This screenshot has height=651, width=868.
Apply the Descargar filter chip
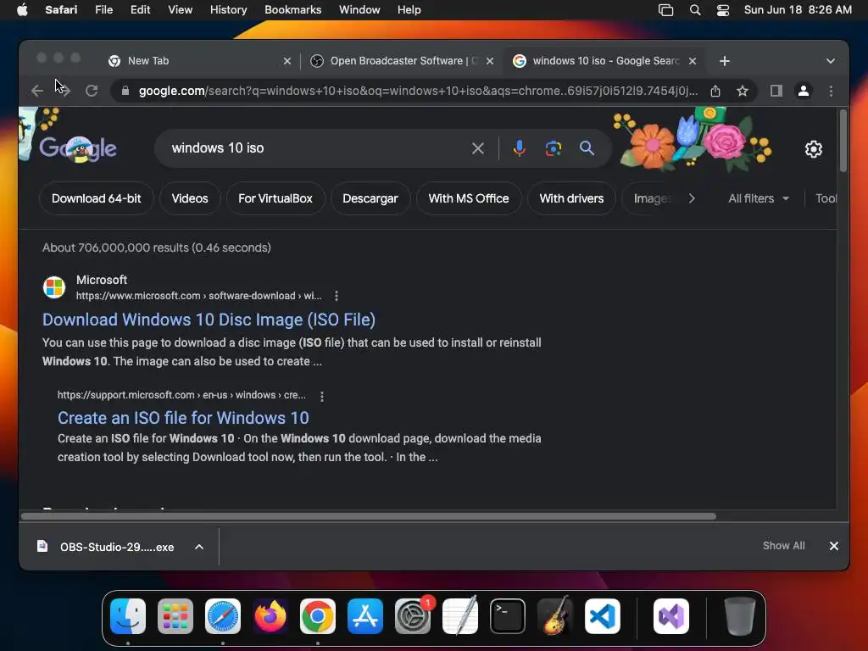[370, 198]
